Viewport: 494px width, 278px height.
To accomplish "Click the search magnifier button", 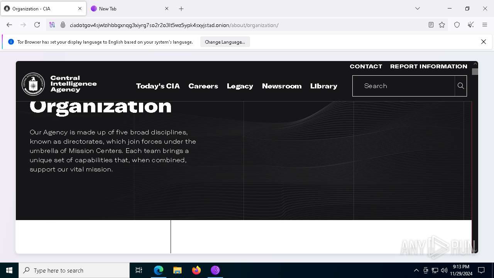I will (461, 86).
